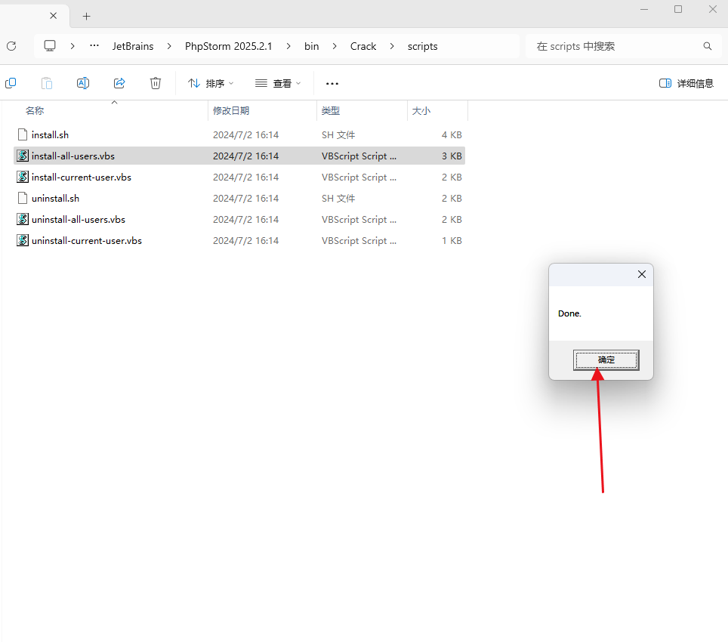Click the magnifier icon in the search box
728x642 pixels.
click(708, 46)
